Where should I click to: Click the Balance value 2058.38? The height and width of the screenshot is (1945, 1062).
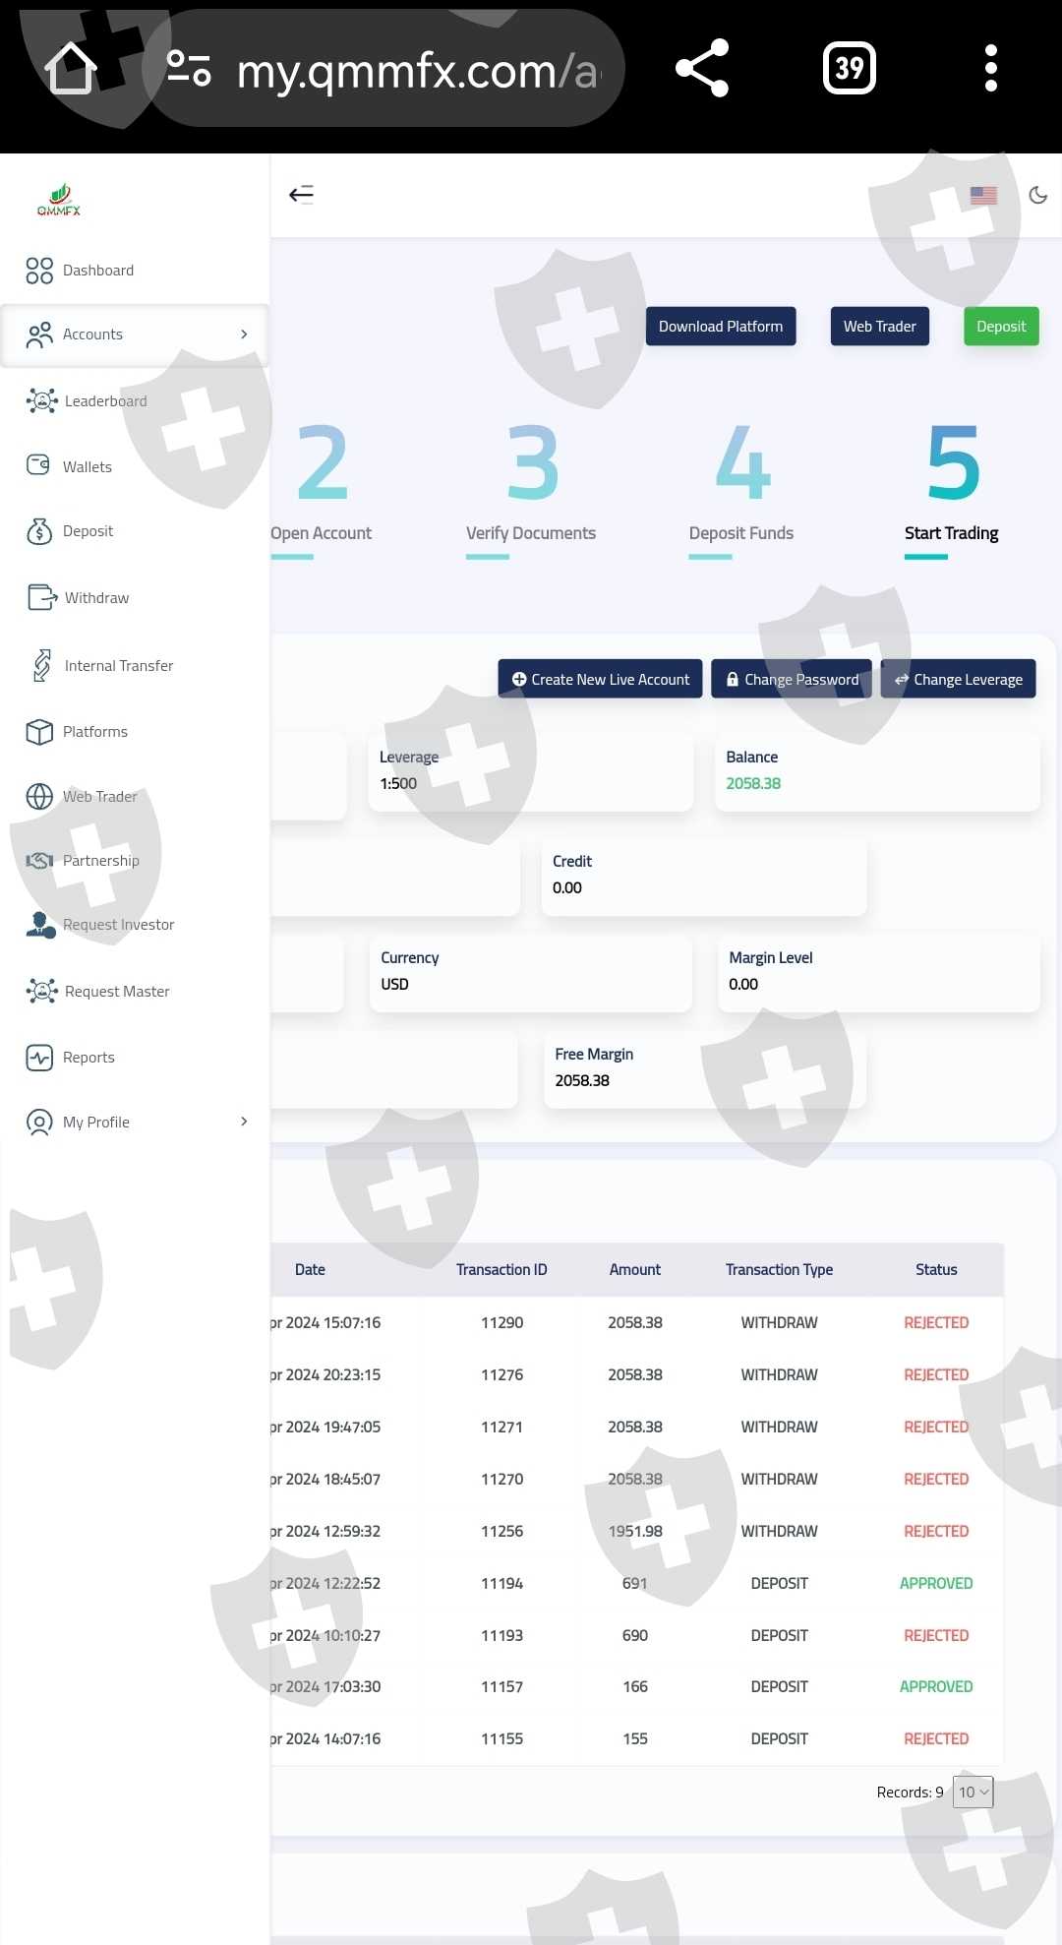point(753,783)
